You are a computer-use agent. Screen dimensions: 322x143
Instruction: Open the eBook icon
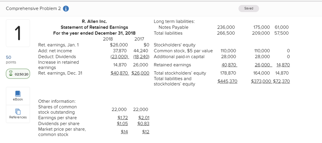click(18, 94)
